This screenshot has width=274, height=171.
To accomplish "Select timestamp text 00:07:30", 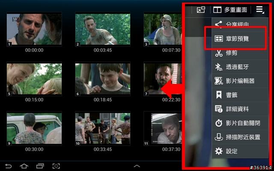I will pyautogui.click(x=171, y=50).
